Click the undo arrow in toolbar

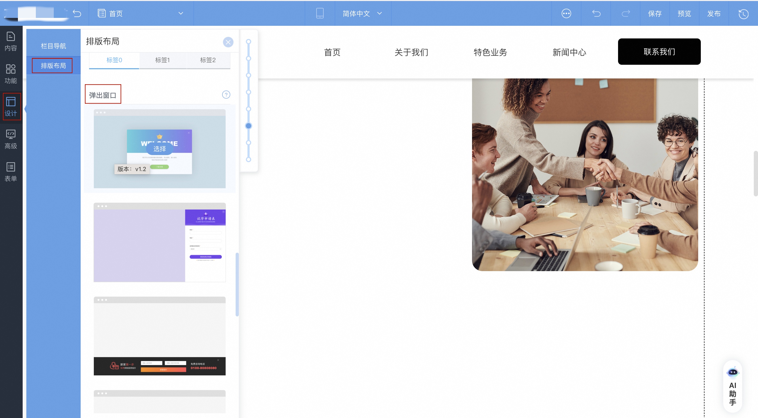(596, 13)
